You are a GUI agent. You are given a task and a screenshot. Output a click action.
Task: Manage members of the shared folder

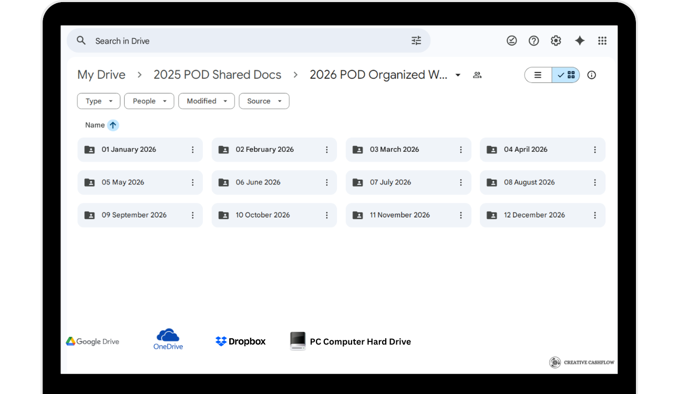pyautogui.click(x=477, y=75)
